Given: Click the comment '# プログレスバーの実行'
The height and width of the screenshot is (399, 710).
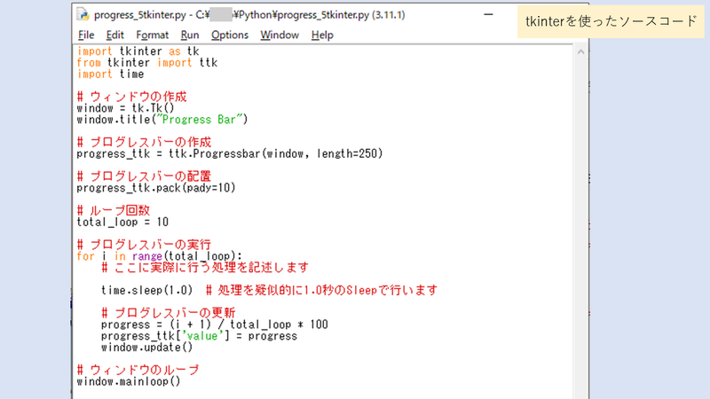Looking at the screenshot, I should click(x=144, y=245).
